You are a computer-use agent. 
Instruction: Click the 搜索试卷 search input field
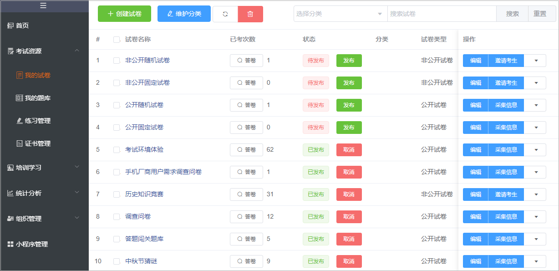[442, 14]
